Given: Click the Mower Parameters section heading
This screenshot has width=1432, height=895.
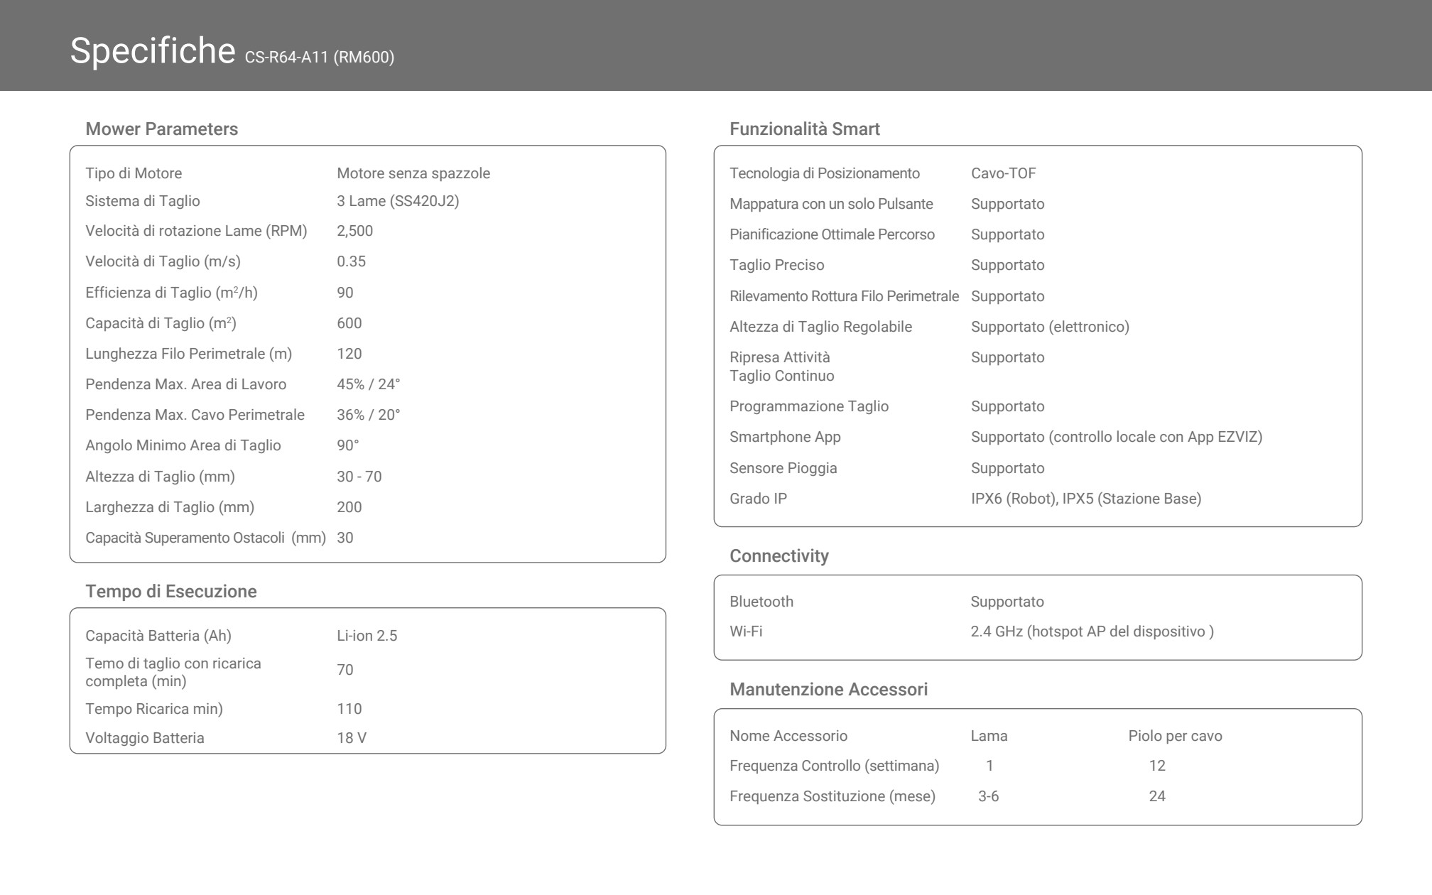Looking at the screenshot, I should pos(162,129).
